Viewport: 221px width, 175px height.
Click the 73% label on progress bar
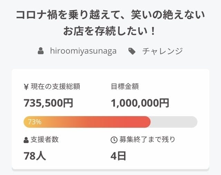35,122
